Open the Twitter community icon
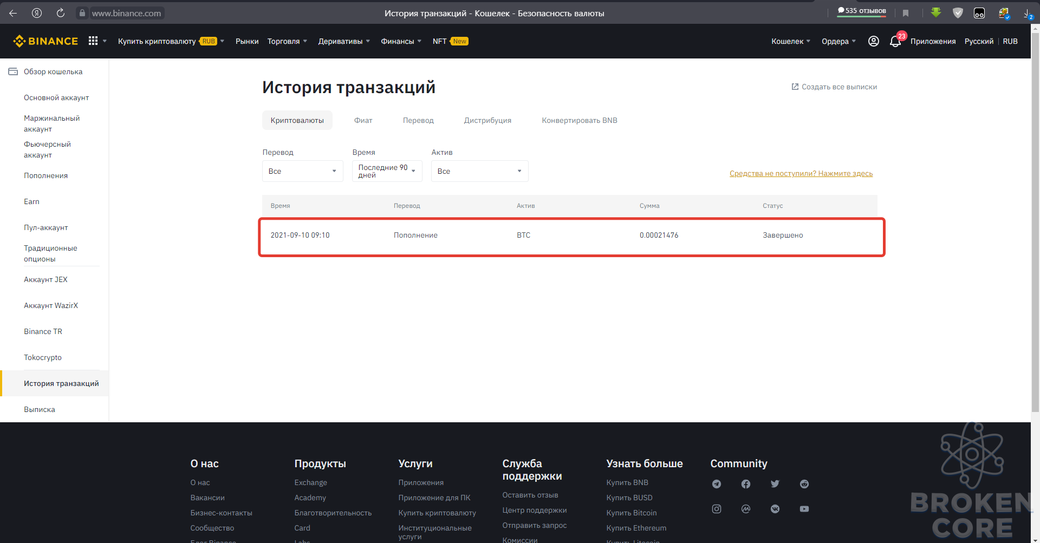The width and height of the screenshot is (1040, 543). coord(775,484)
